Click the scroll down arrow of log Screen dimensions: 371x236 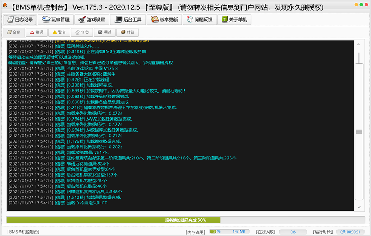(x=358, y=207)
